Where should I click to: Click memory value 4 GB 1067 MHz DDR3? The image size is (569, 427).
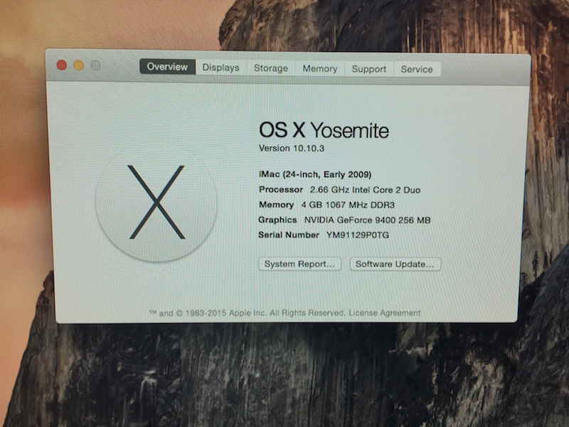[348, 205]
